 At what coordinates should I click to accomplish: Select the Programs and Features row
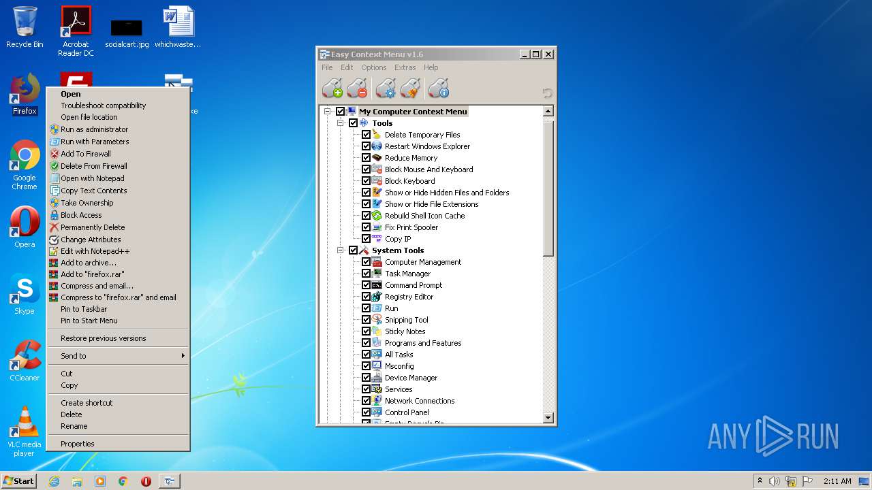pyautogui.click(x=423, y=343)
